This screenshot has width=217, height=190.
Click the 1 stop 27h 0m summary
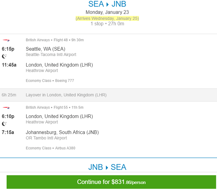(107, 24)
